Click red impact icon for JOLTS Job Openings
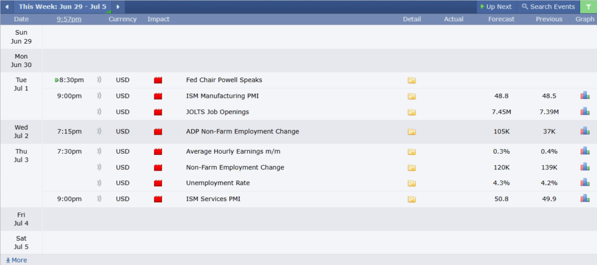597x265 pixels. pos(158,112)
